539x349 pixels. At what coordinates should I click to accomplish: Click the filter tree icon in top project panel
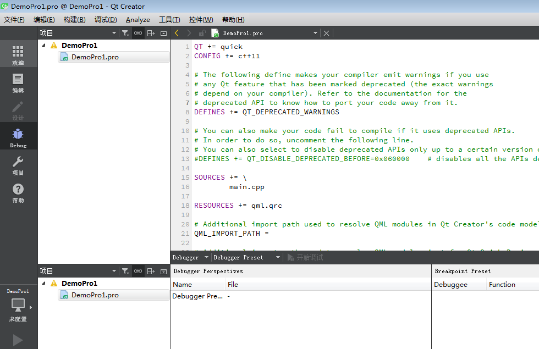click(x=125, y=33)
